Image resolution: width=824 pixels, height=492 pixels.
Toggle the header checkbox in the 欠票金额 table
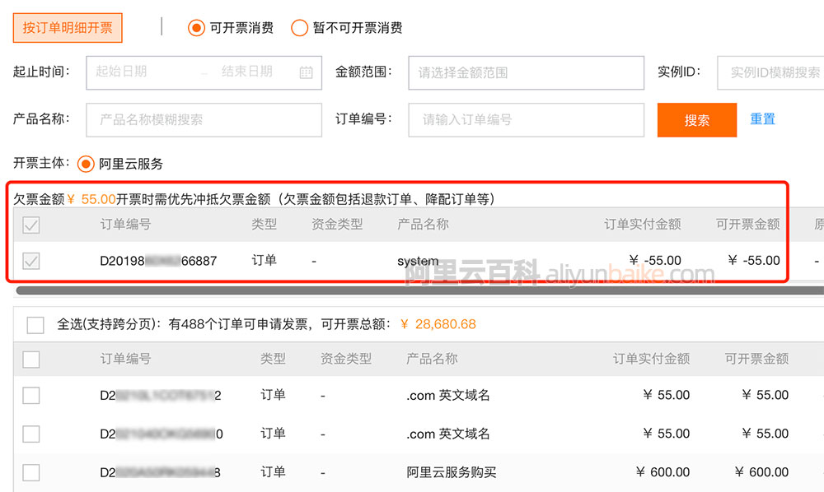(x=31, y=225)
